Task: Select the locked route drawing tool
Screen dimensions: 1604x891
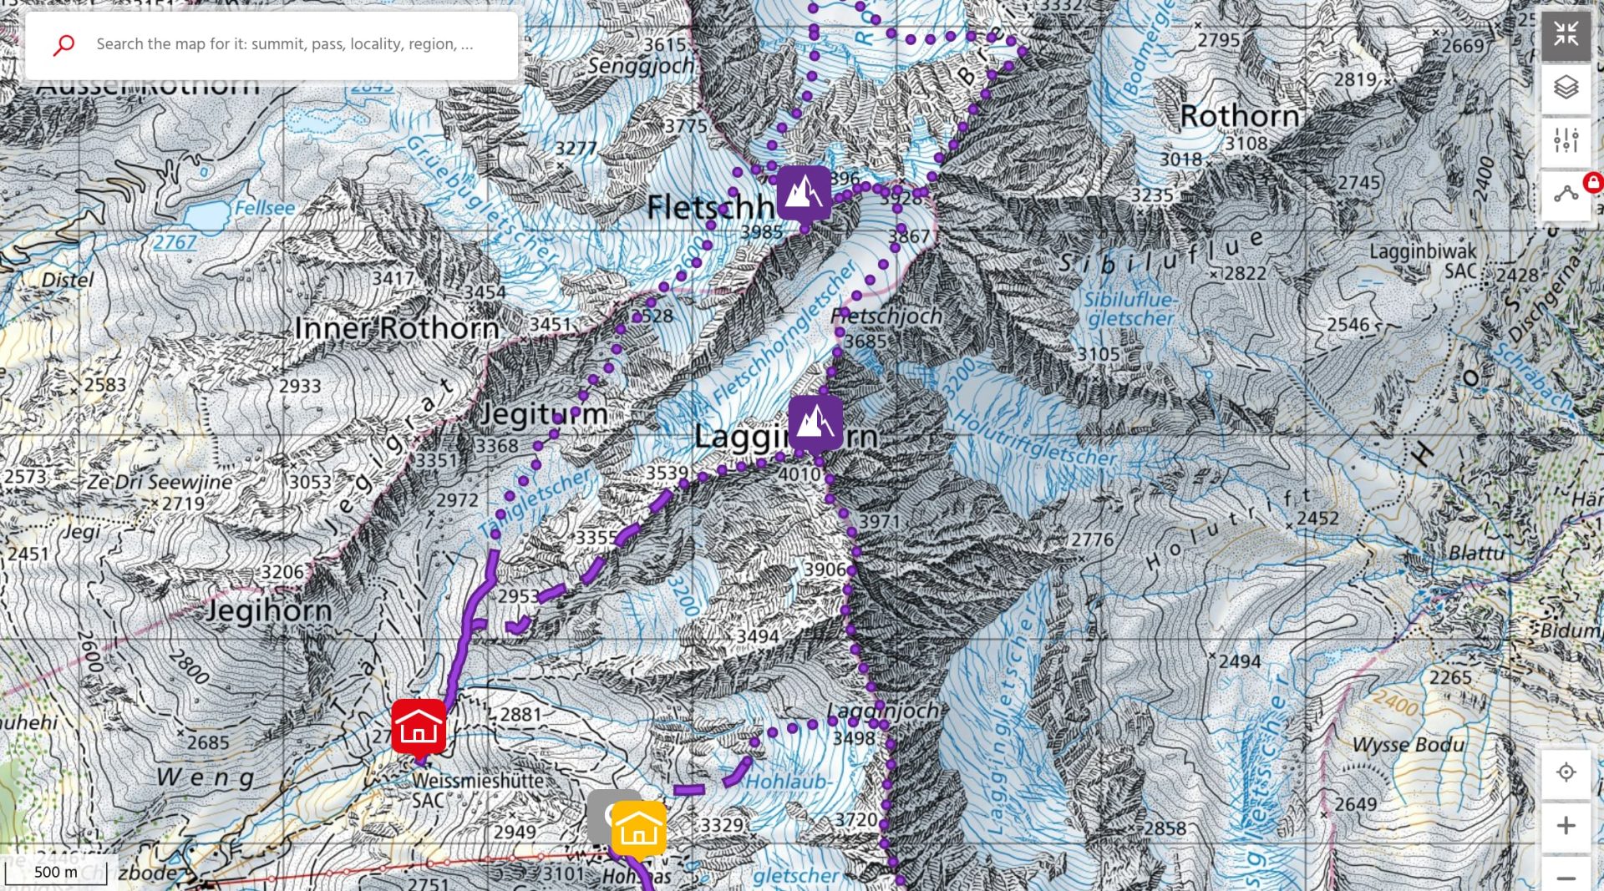Action: 1566,195
